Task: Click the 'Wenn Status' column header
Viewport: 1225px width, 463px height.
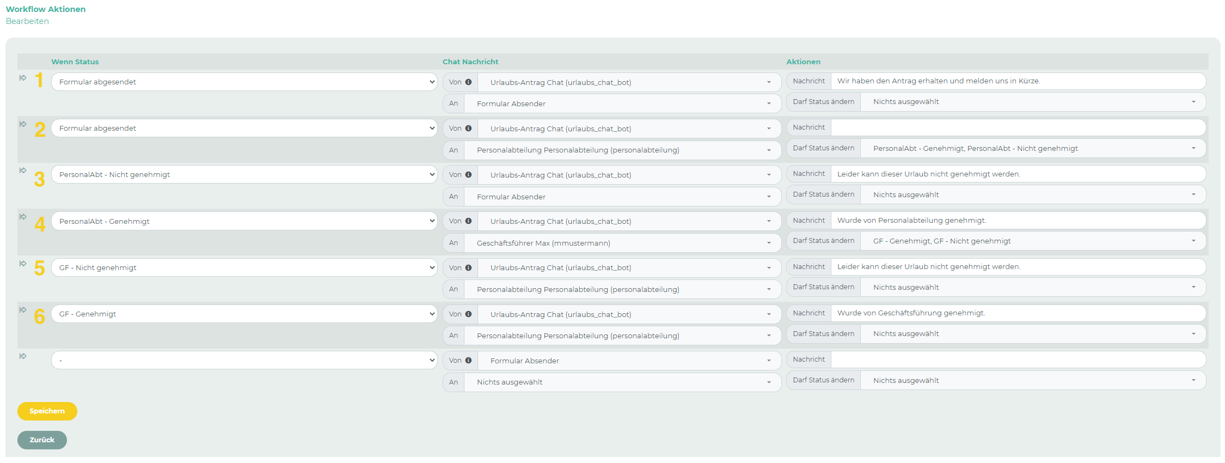Action: [x=75, y=62]
